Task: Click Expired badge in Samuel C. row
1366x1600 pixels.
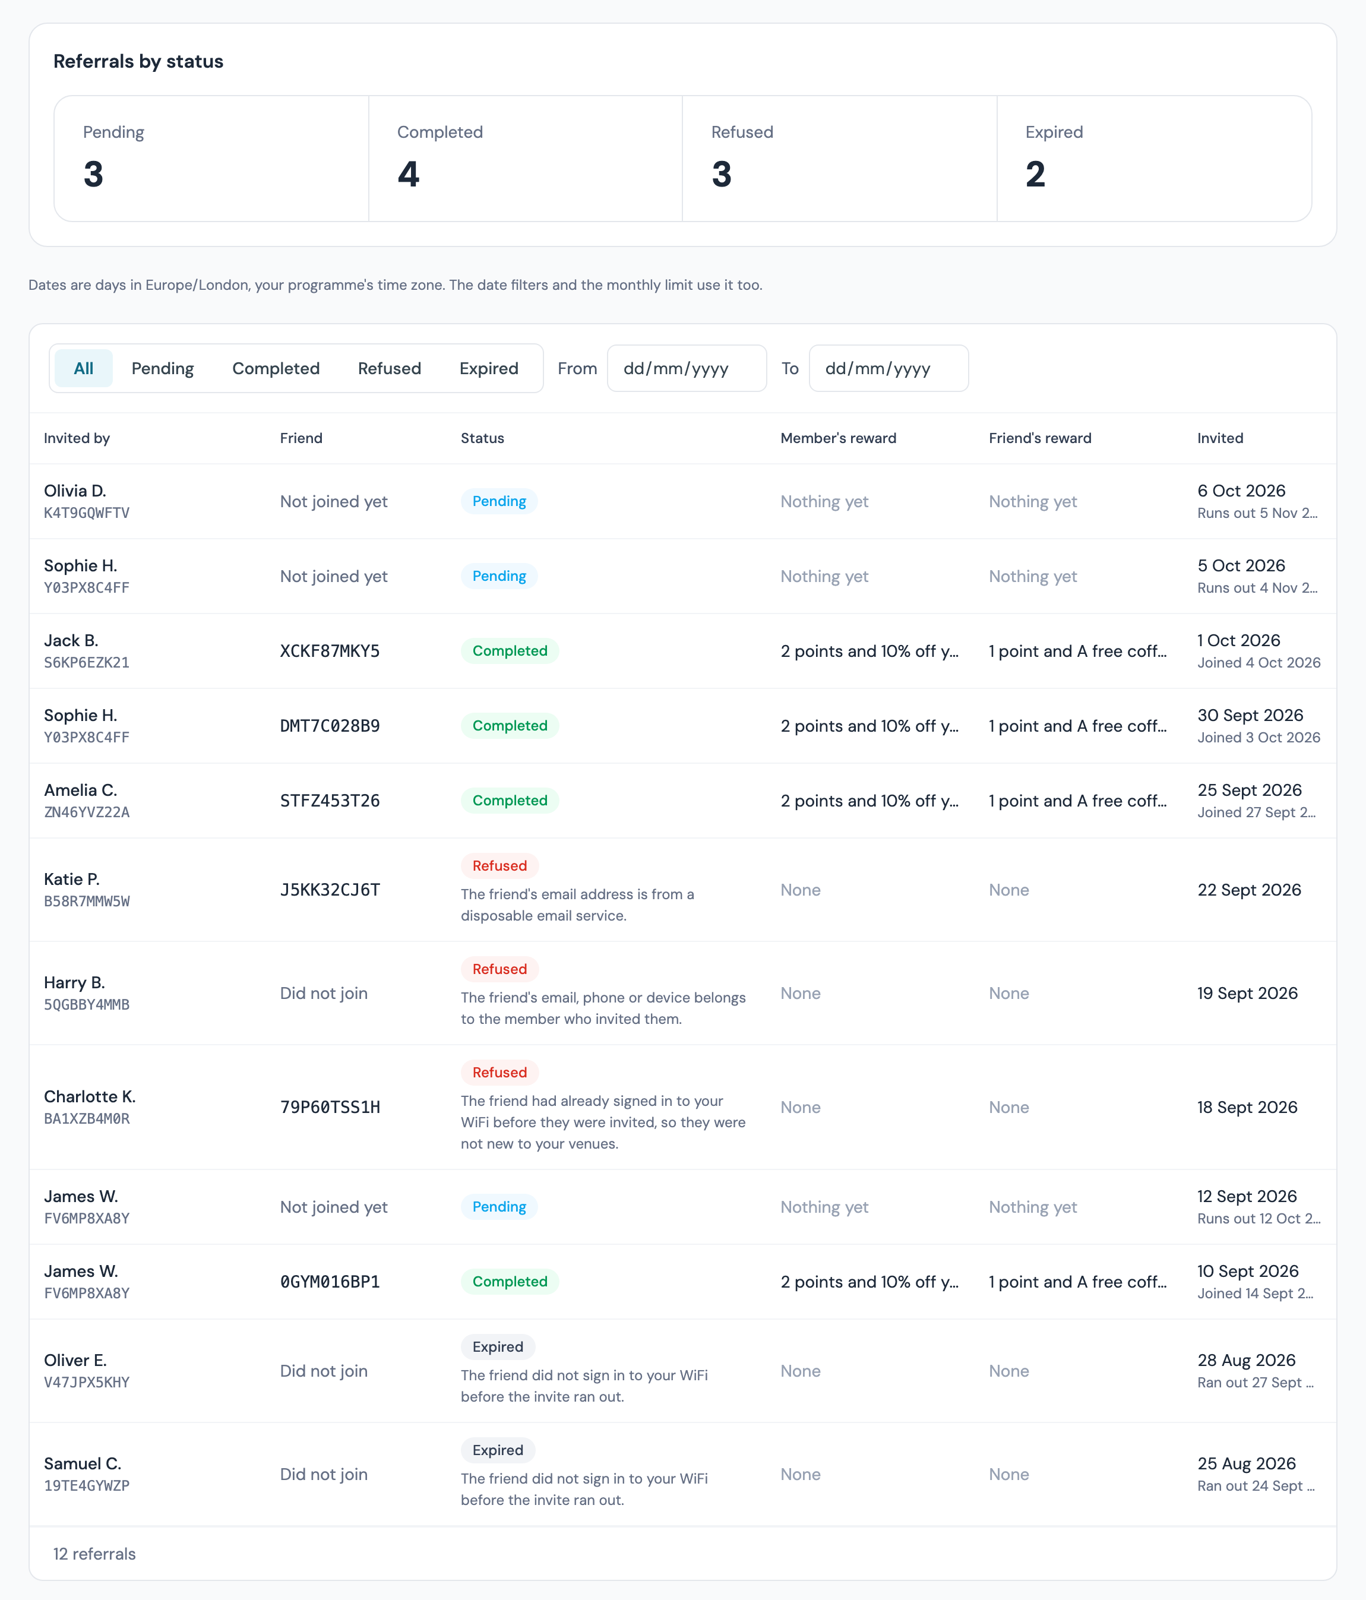Action: pos(498,1450)
